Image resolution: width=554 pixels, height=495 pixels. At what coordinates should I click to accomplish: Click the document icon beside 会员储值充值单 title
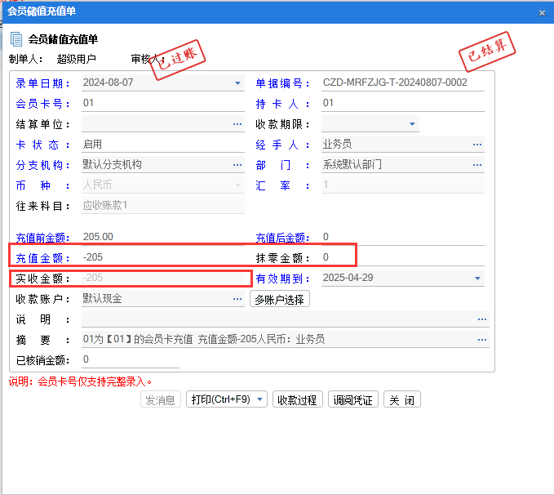(16, 39)
